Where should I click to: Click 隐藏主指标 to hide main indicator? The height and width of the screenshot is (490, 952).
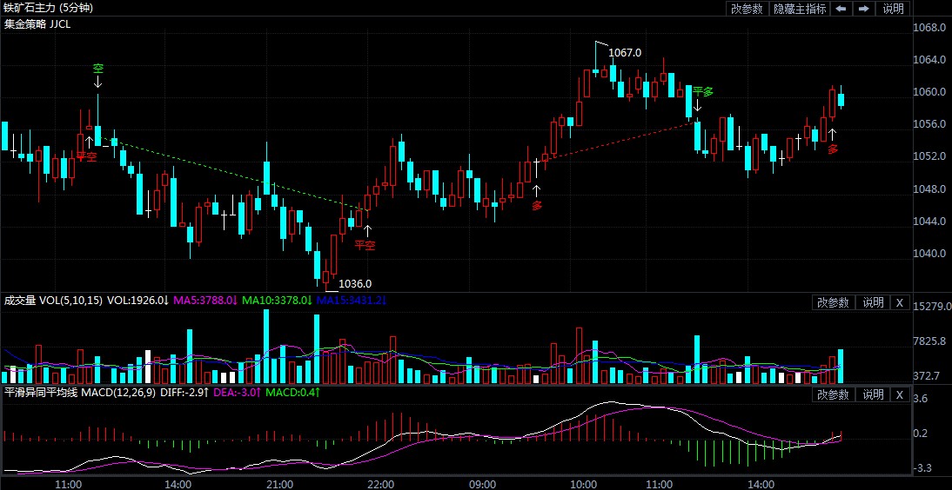coord(800,9)
